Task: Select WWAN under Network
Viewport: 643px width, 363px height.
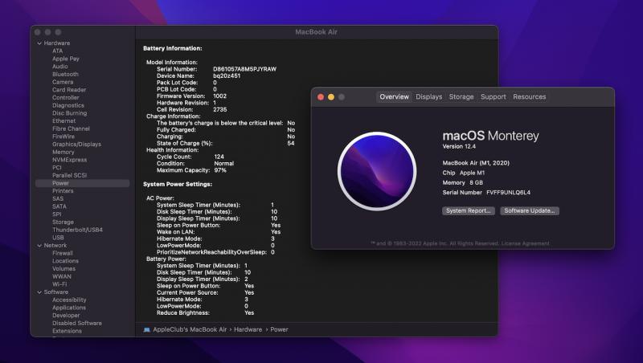Action: [62, 276]
